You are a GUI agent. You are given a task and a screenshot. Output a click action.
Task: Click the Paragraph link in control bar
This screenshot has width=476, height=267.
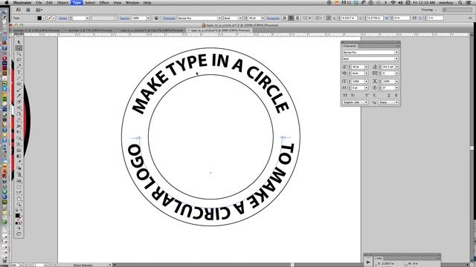click(273, 18)
